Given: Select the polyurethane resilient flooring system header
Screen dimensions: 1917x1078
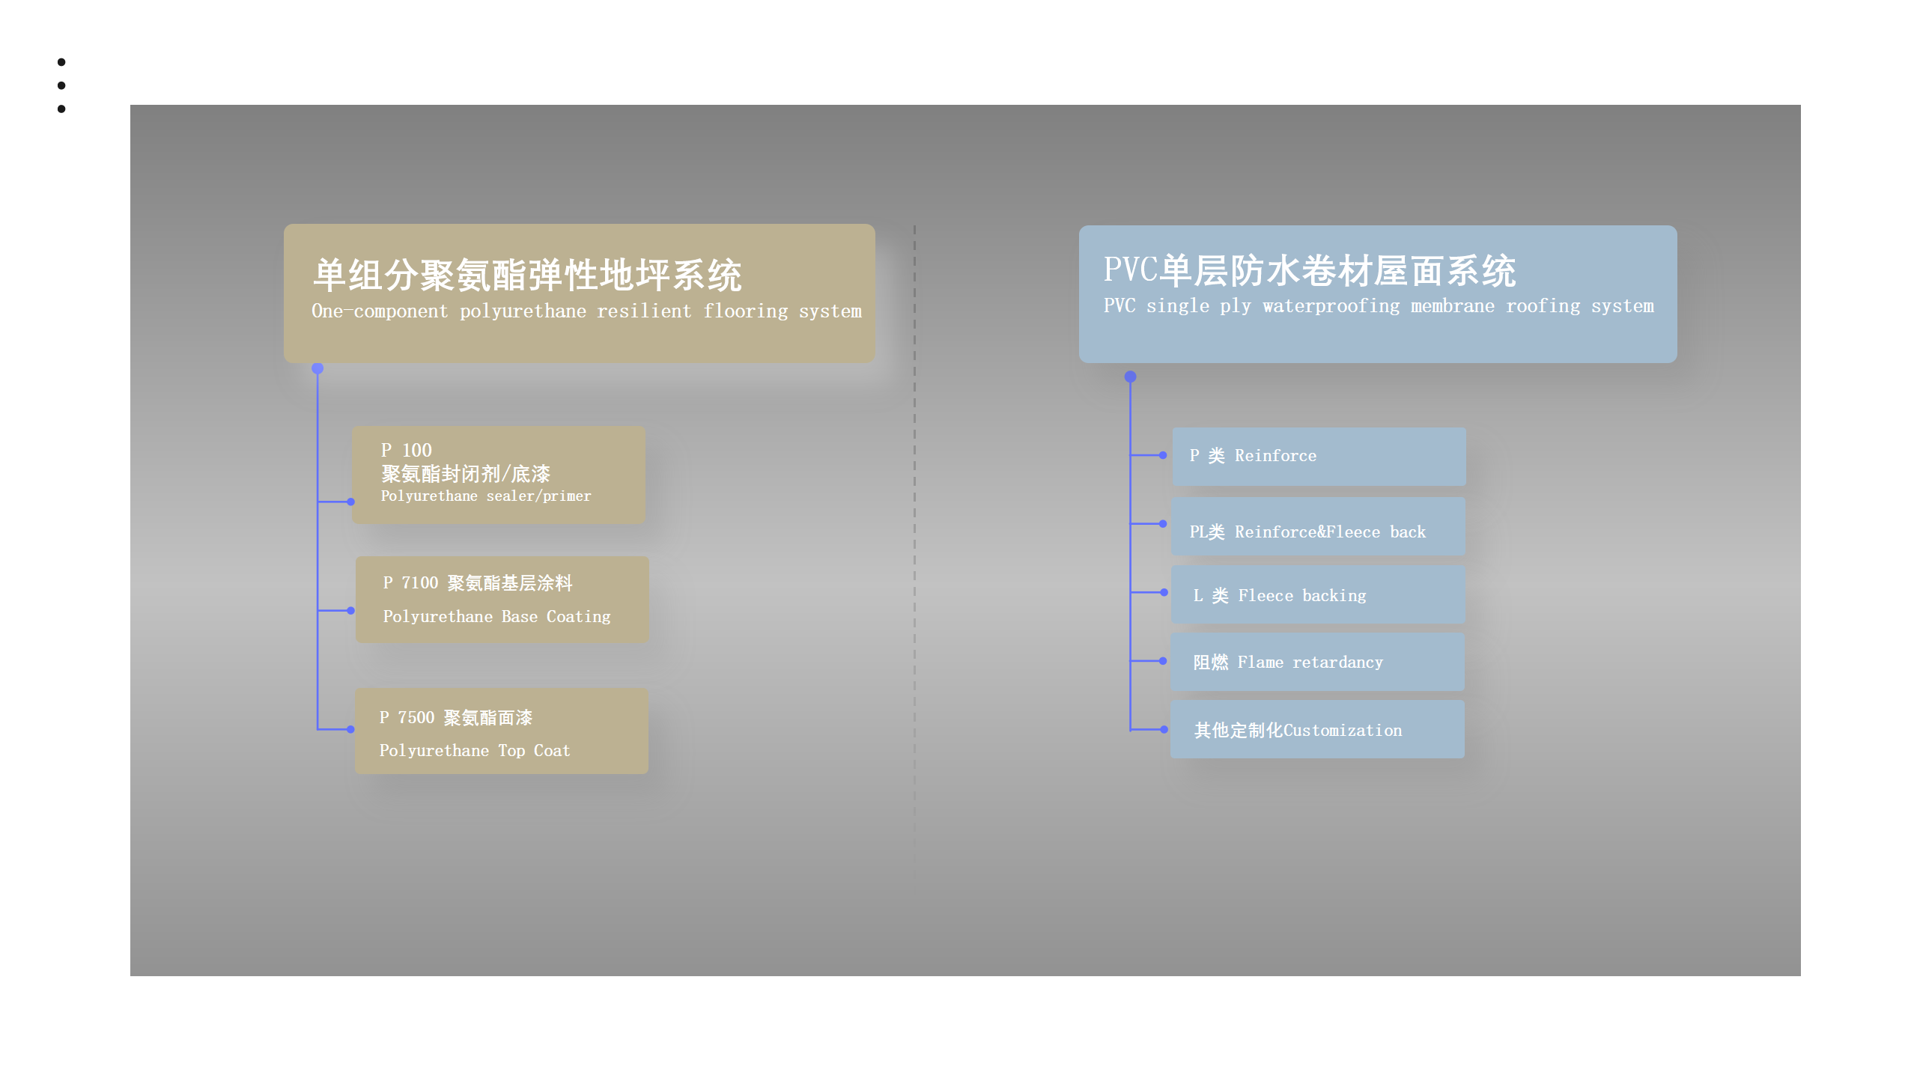Looking at the screenshot, I should (x=579, y=293).
